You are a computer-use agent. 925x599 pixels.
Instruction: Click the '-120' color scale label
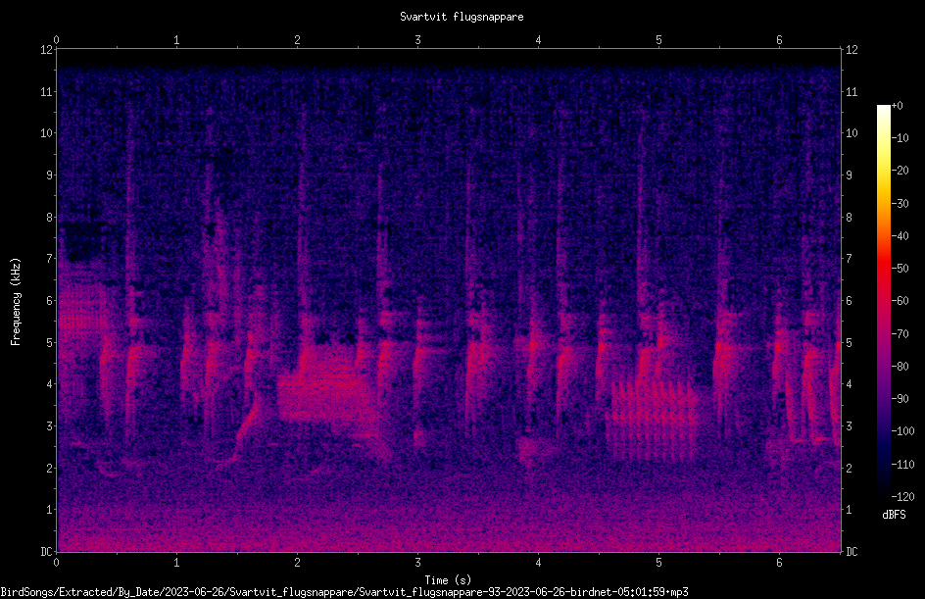[903, 497]
